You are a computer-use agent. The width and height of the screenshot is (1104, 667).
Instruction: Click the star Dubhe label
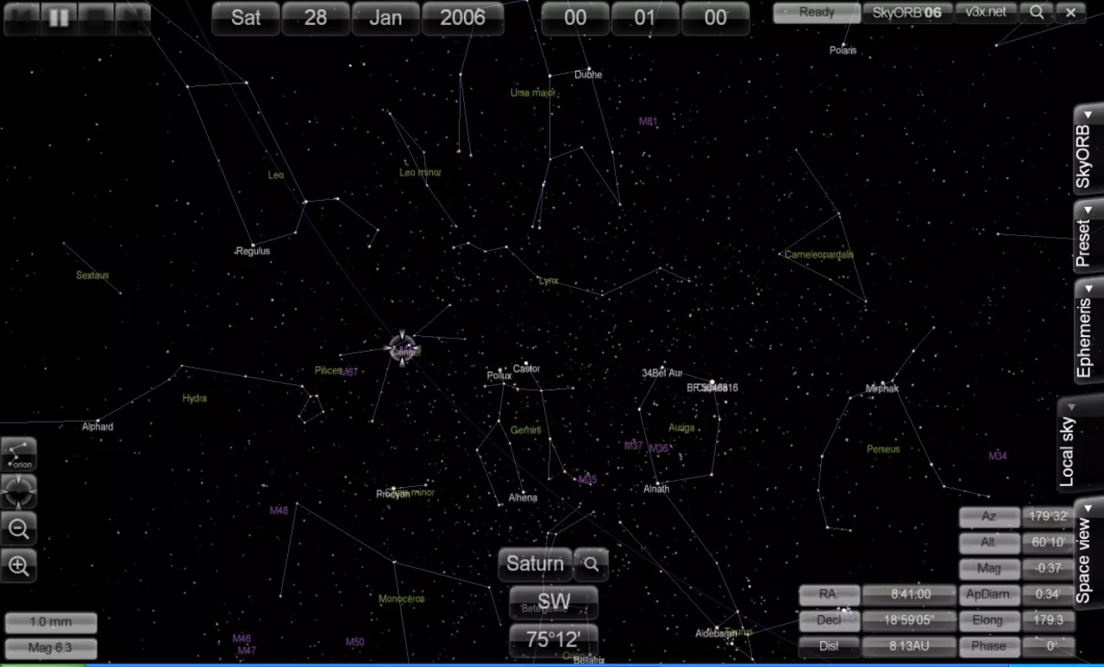(x=588, y=74)
